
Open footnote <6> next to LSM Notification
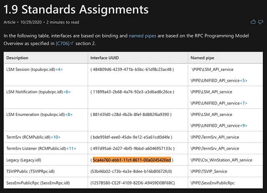67,92
